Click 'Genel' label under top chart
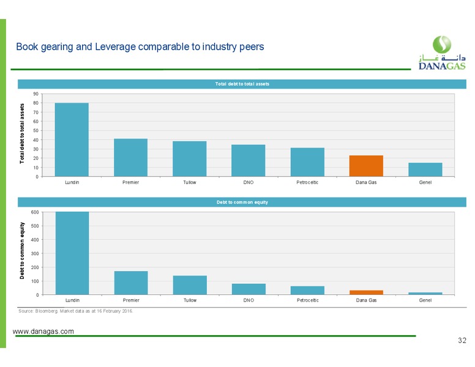Screen dimensions: 475x367 425,182
